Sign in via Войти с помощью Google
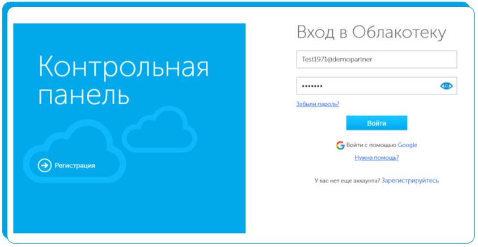478x247 pixels. point(377,145)
